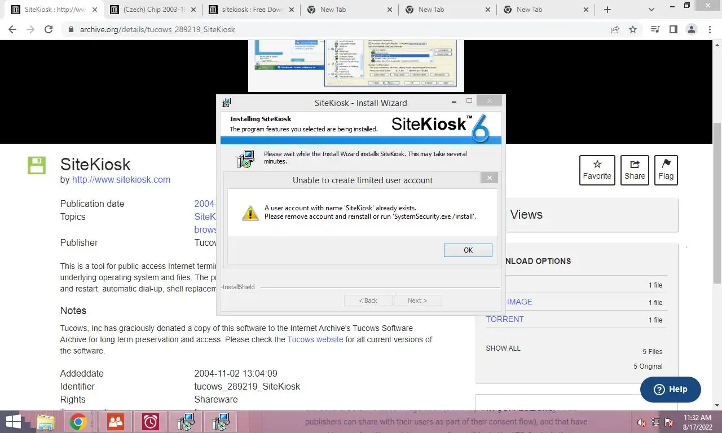Open the Windows Start button

click(x=14, y=422)
